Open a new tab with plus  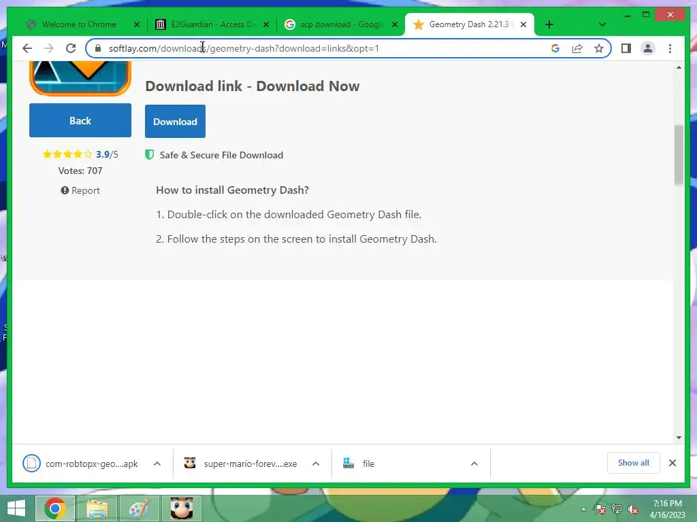point(549,24)
